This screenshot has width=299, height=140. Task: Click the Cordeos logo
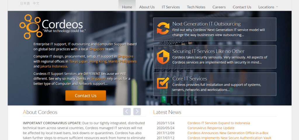53,27
